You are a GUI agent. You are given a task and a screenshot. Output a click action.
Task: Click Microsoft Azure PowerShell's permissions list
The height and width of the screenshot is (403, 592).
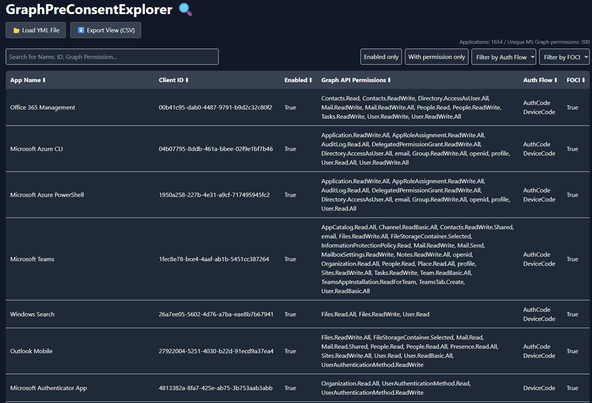[x=416, y=195]
